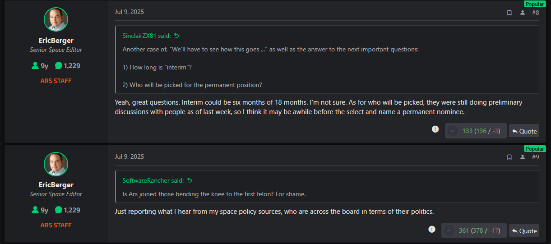Quote the reply about interim length
Screen dimensions: 551x244
tap(524, 131)
